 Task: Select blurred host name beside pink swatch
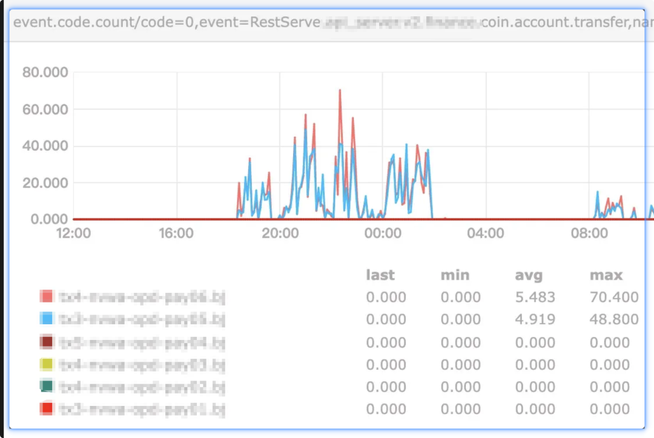pyautogui.click(x=142, y=297)
